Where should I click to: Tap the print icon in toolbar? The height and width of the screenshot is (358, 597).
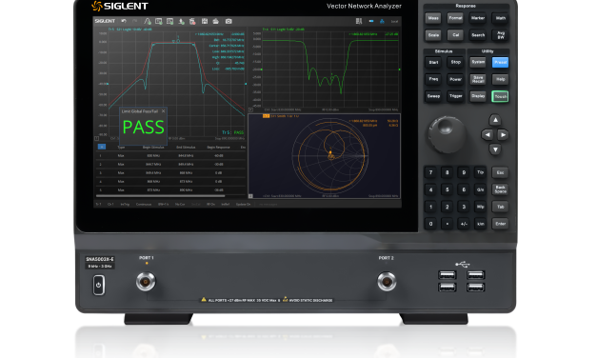coord(216,21)
